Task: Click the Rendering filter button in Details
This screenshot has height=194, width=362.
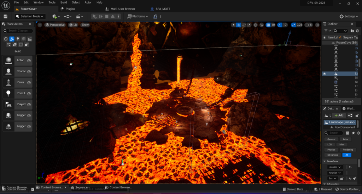Action: [x=348, y=150]
